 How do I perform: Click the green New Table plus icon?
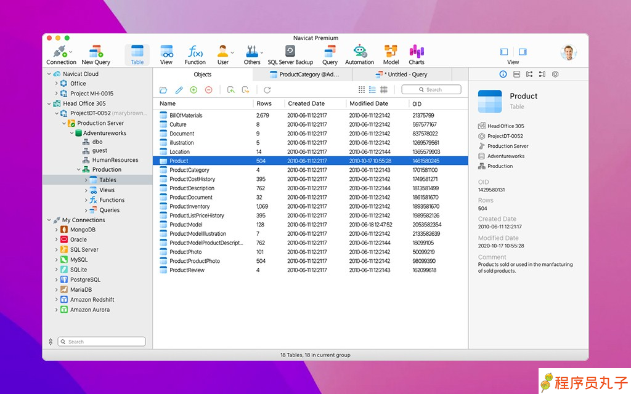(x=193, y=90)
